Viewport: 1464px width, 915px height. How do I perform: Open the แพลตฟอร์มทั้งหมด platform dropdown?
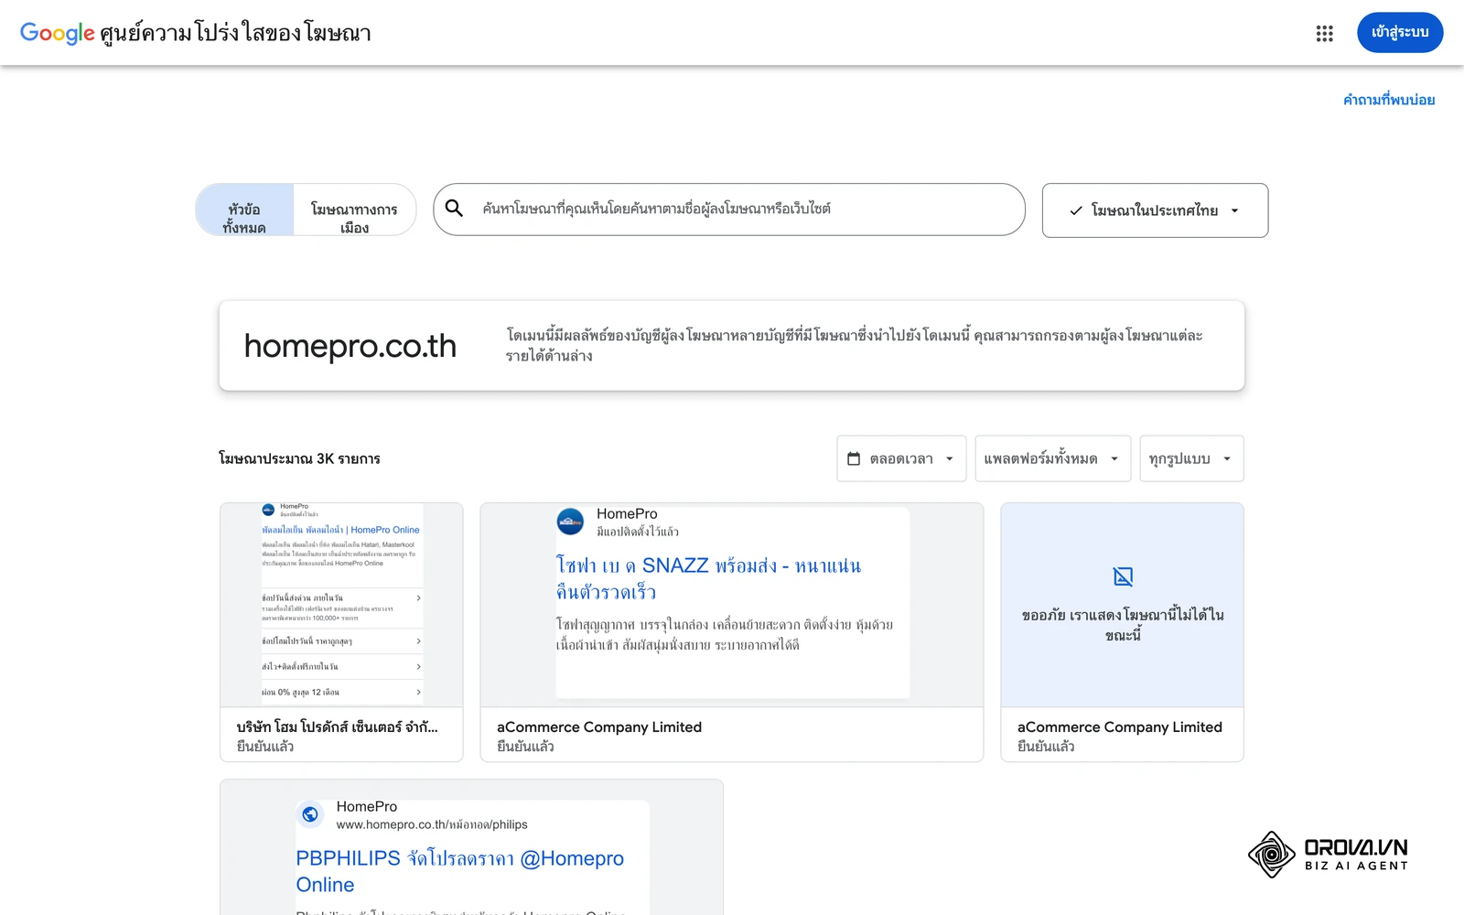point(1052,458)
